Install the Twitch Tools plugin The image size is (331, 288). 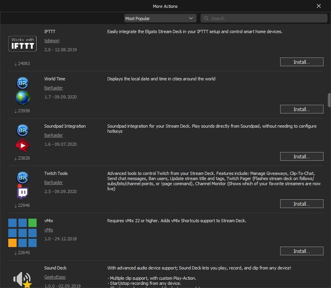coord(302,204)
